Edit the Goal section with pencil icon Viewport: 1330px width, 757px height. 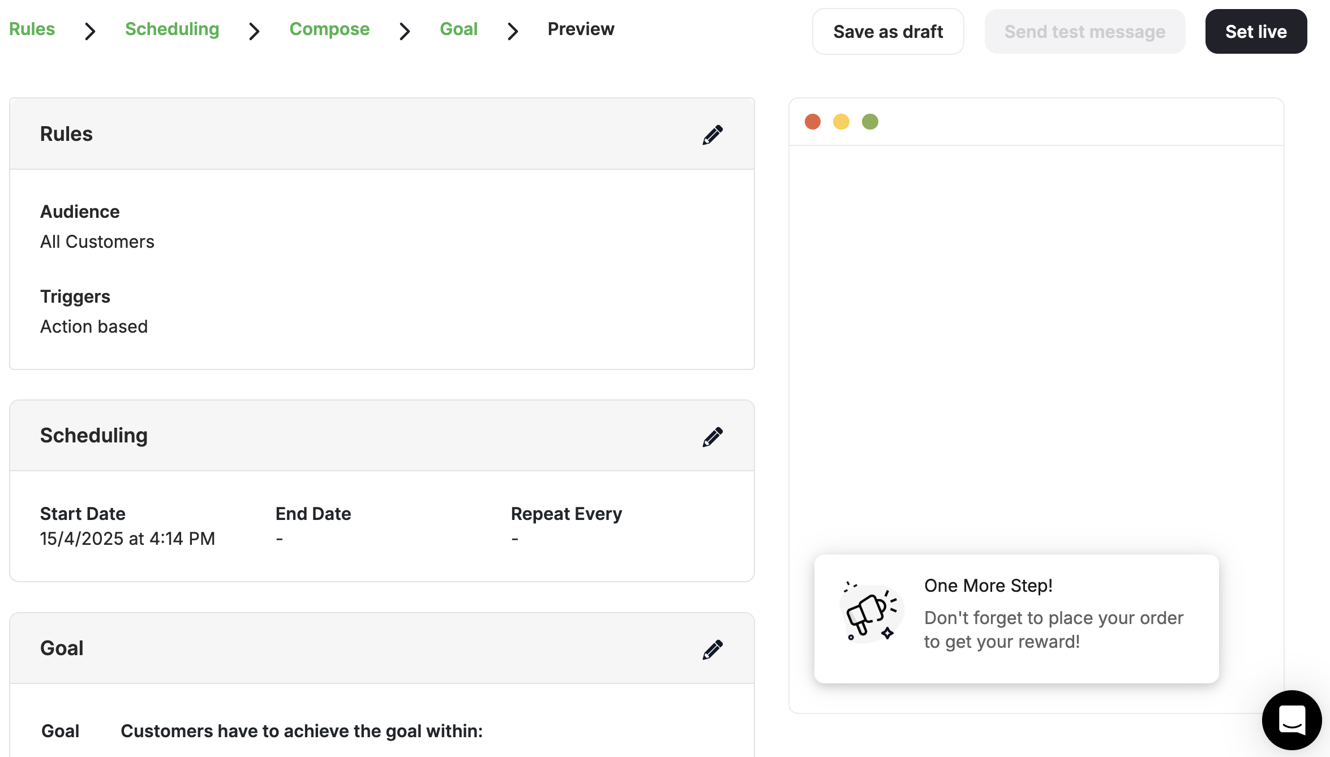tap(713, 649)
